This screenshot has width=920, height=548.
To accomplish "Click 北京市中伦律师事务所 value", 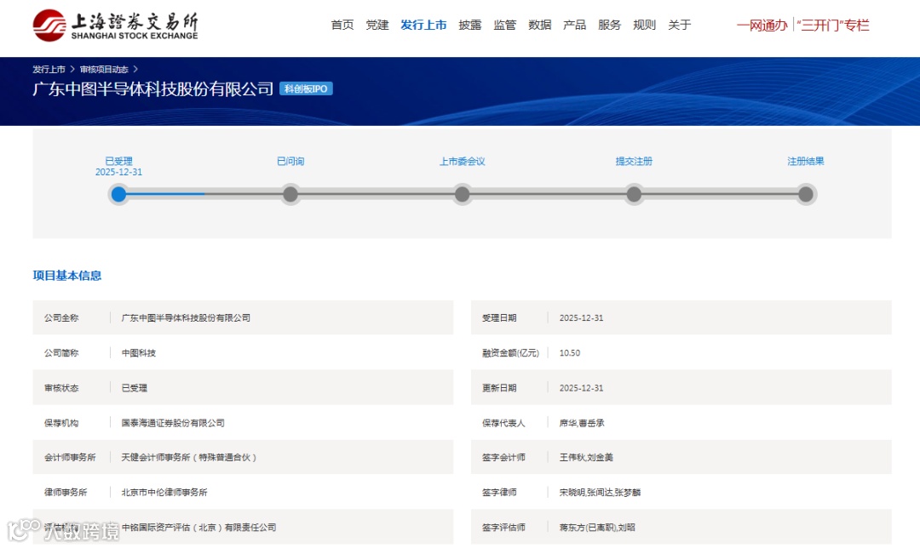I will (164, 493).
